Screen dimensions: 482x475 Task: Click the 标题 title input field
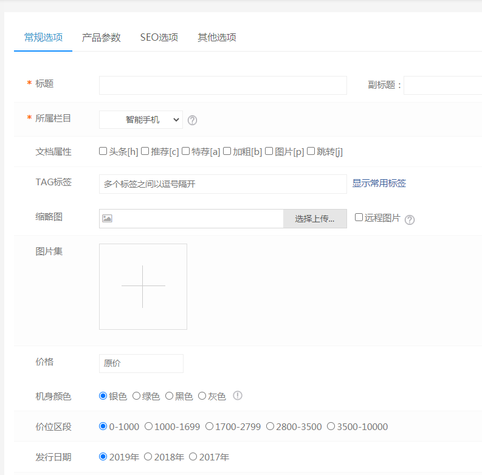[222, 85]
